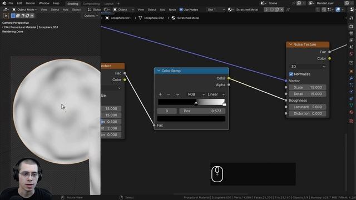Add a color stop to Color Ramp
The height and width of the screenshot is (200, 356).
coord(160,94)
